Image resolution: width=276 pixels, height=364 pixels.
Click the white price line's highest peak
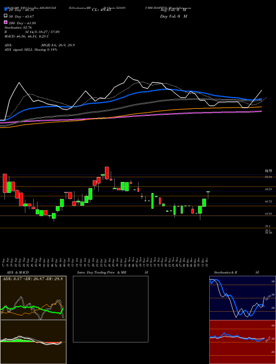(x=128, y=76)
